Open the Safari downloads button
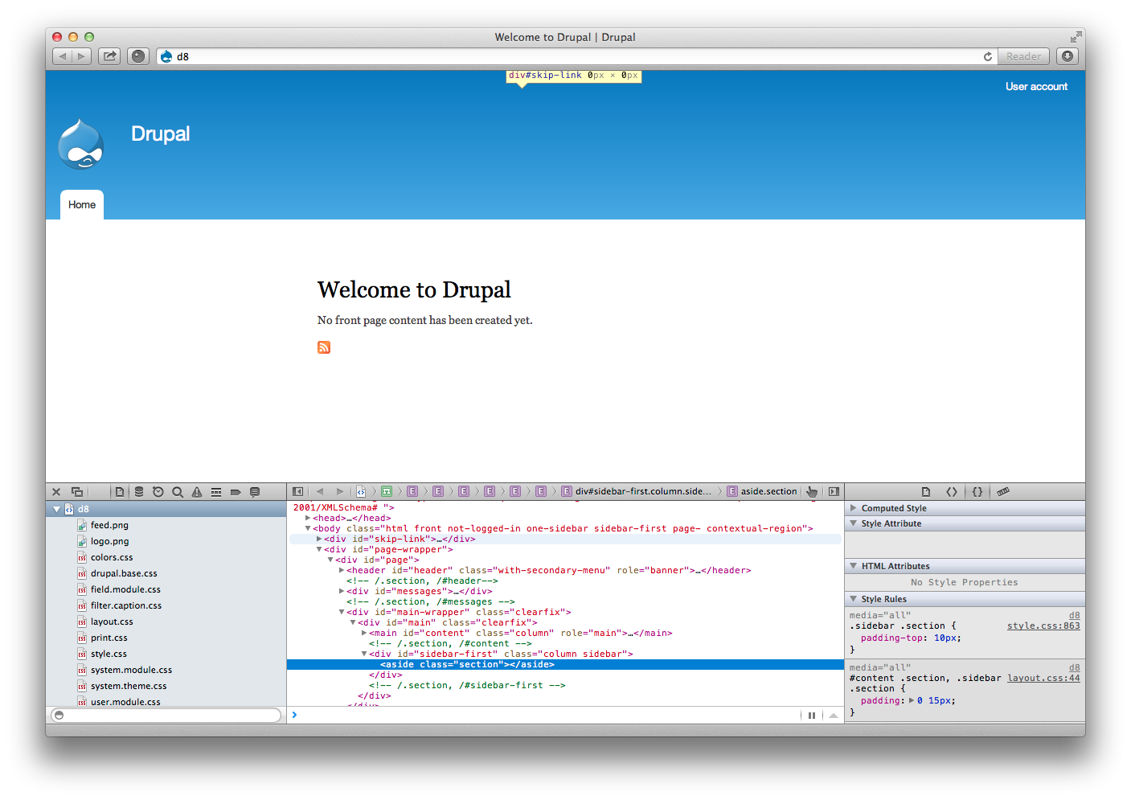Viewport: 1131px width, 800px height. [x=1067, y=56]
